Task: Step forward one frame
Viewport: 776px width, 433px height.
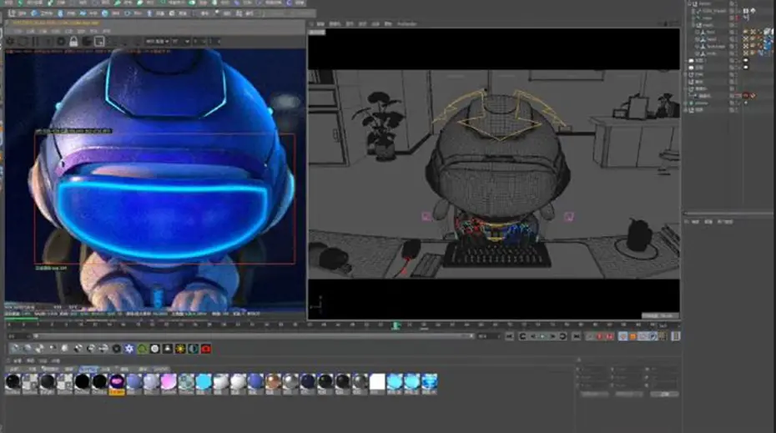Action: point(553,336)
